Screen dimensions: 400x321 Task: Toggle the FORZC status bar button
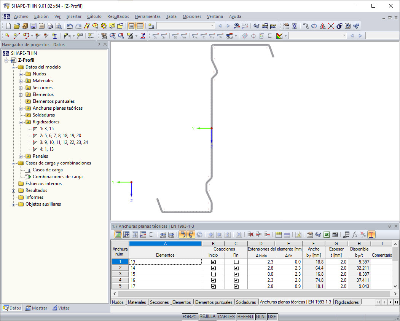pos(190,317)
